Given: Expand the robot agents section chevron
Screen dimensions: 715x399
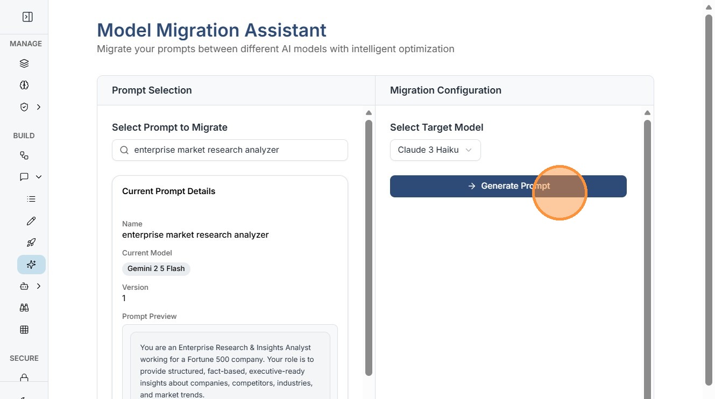Looking at the screenshot, I should point(39,287).
